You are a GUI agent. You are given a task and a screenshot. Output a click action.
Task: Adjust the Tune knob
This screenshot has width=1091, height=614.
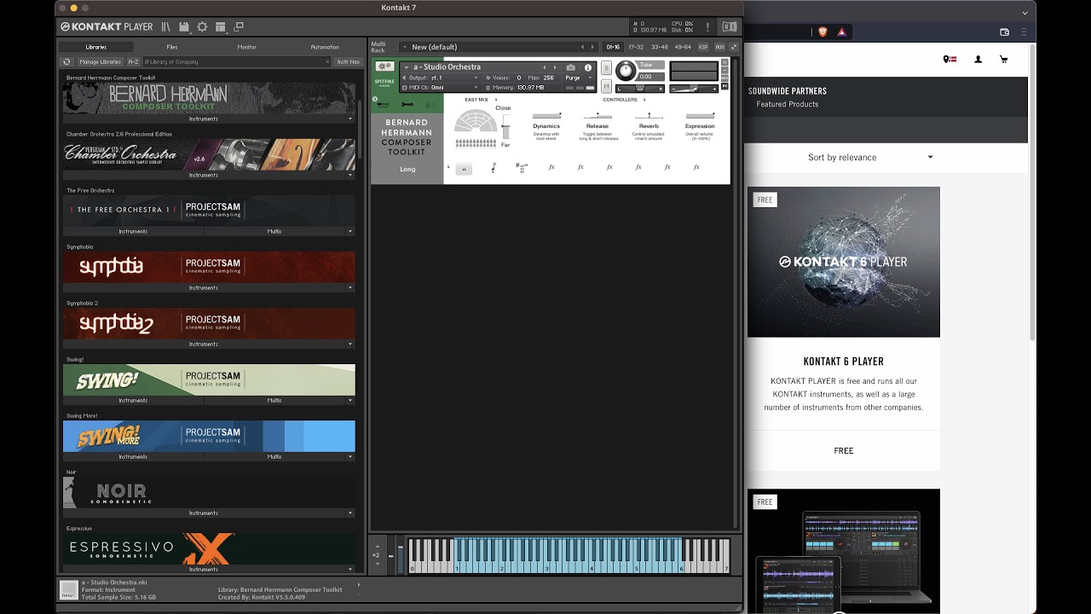click(626, 71)
